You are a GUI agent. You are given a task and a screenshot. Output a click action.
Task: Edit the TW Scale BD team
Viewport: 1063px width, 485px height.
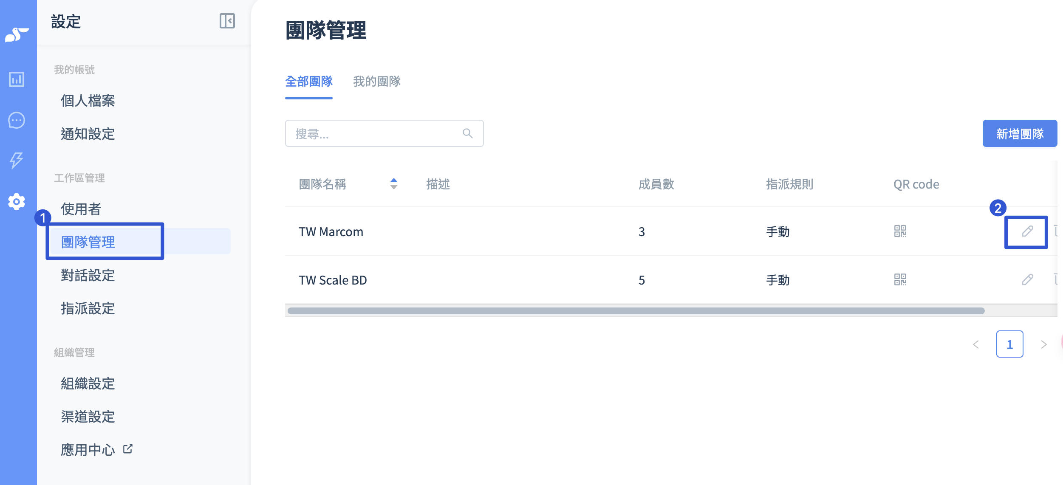tap(1027, 279)
